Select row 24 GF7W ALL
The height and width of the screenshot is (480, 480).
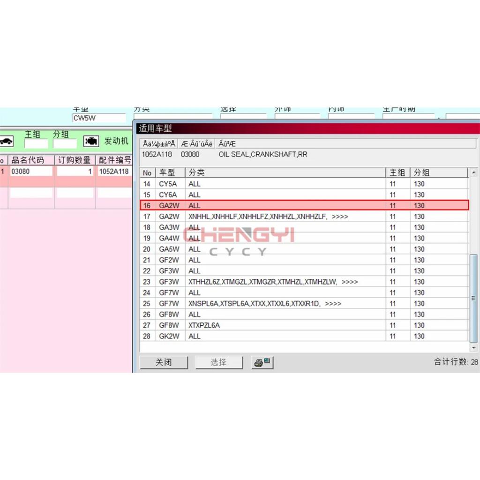pos(304,292)
